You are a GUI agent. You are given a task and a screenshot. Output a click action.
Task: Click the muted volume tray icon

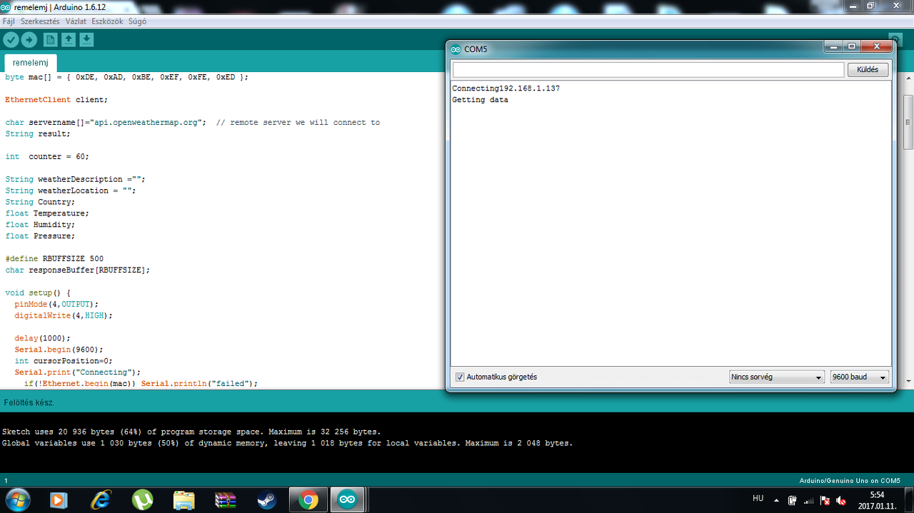(x=841, y=500)
